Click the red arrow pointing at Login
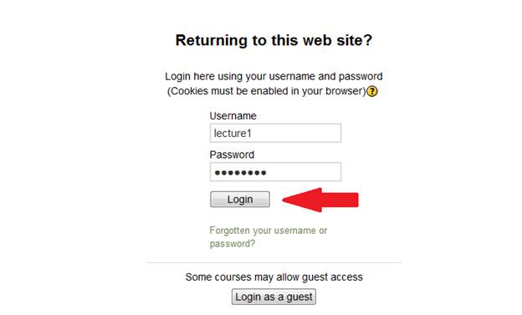The height and width of the screenshot is (315, 522). point(320,200)
